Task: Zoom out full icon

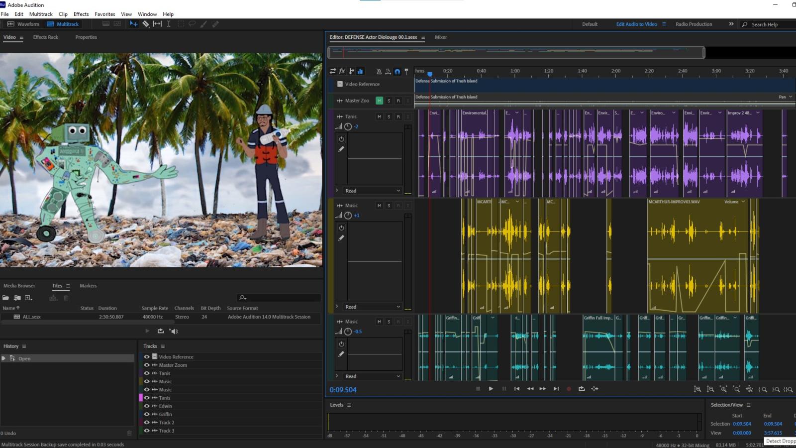Action: 749,389
